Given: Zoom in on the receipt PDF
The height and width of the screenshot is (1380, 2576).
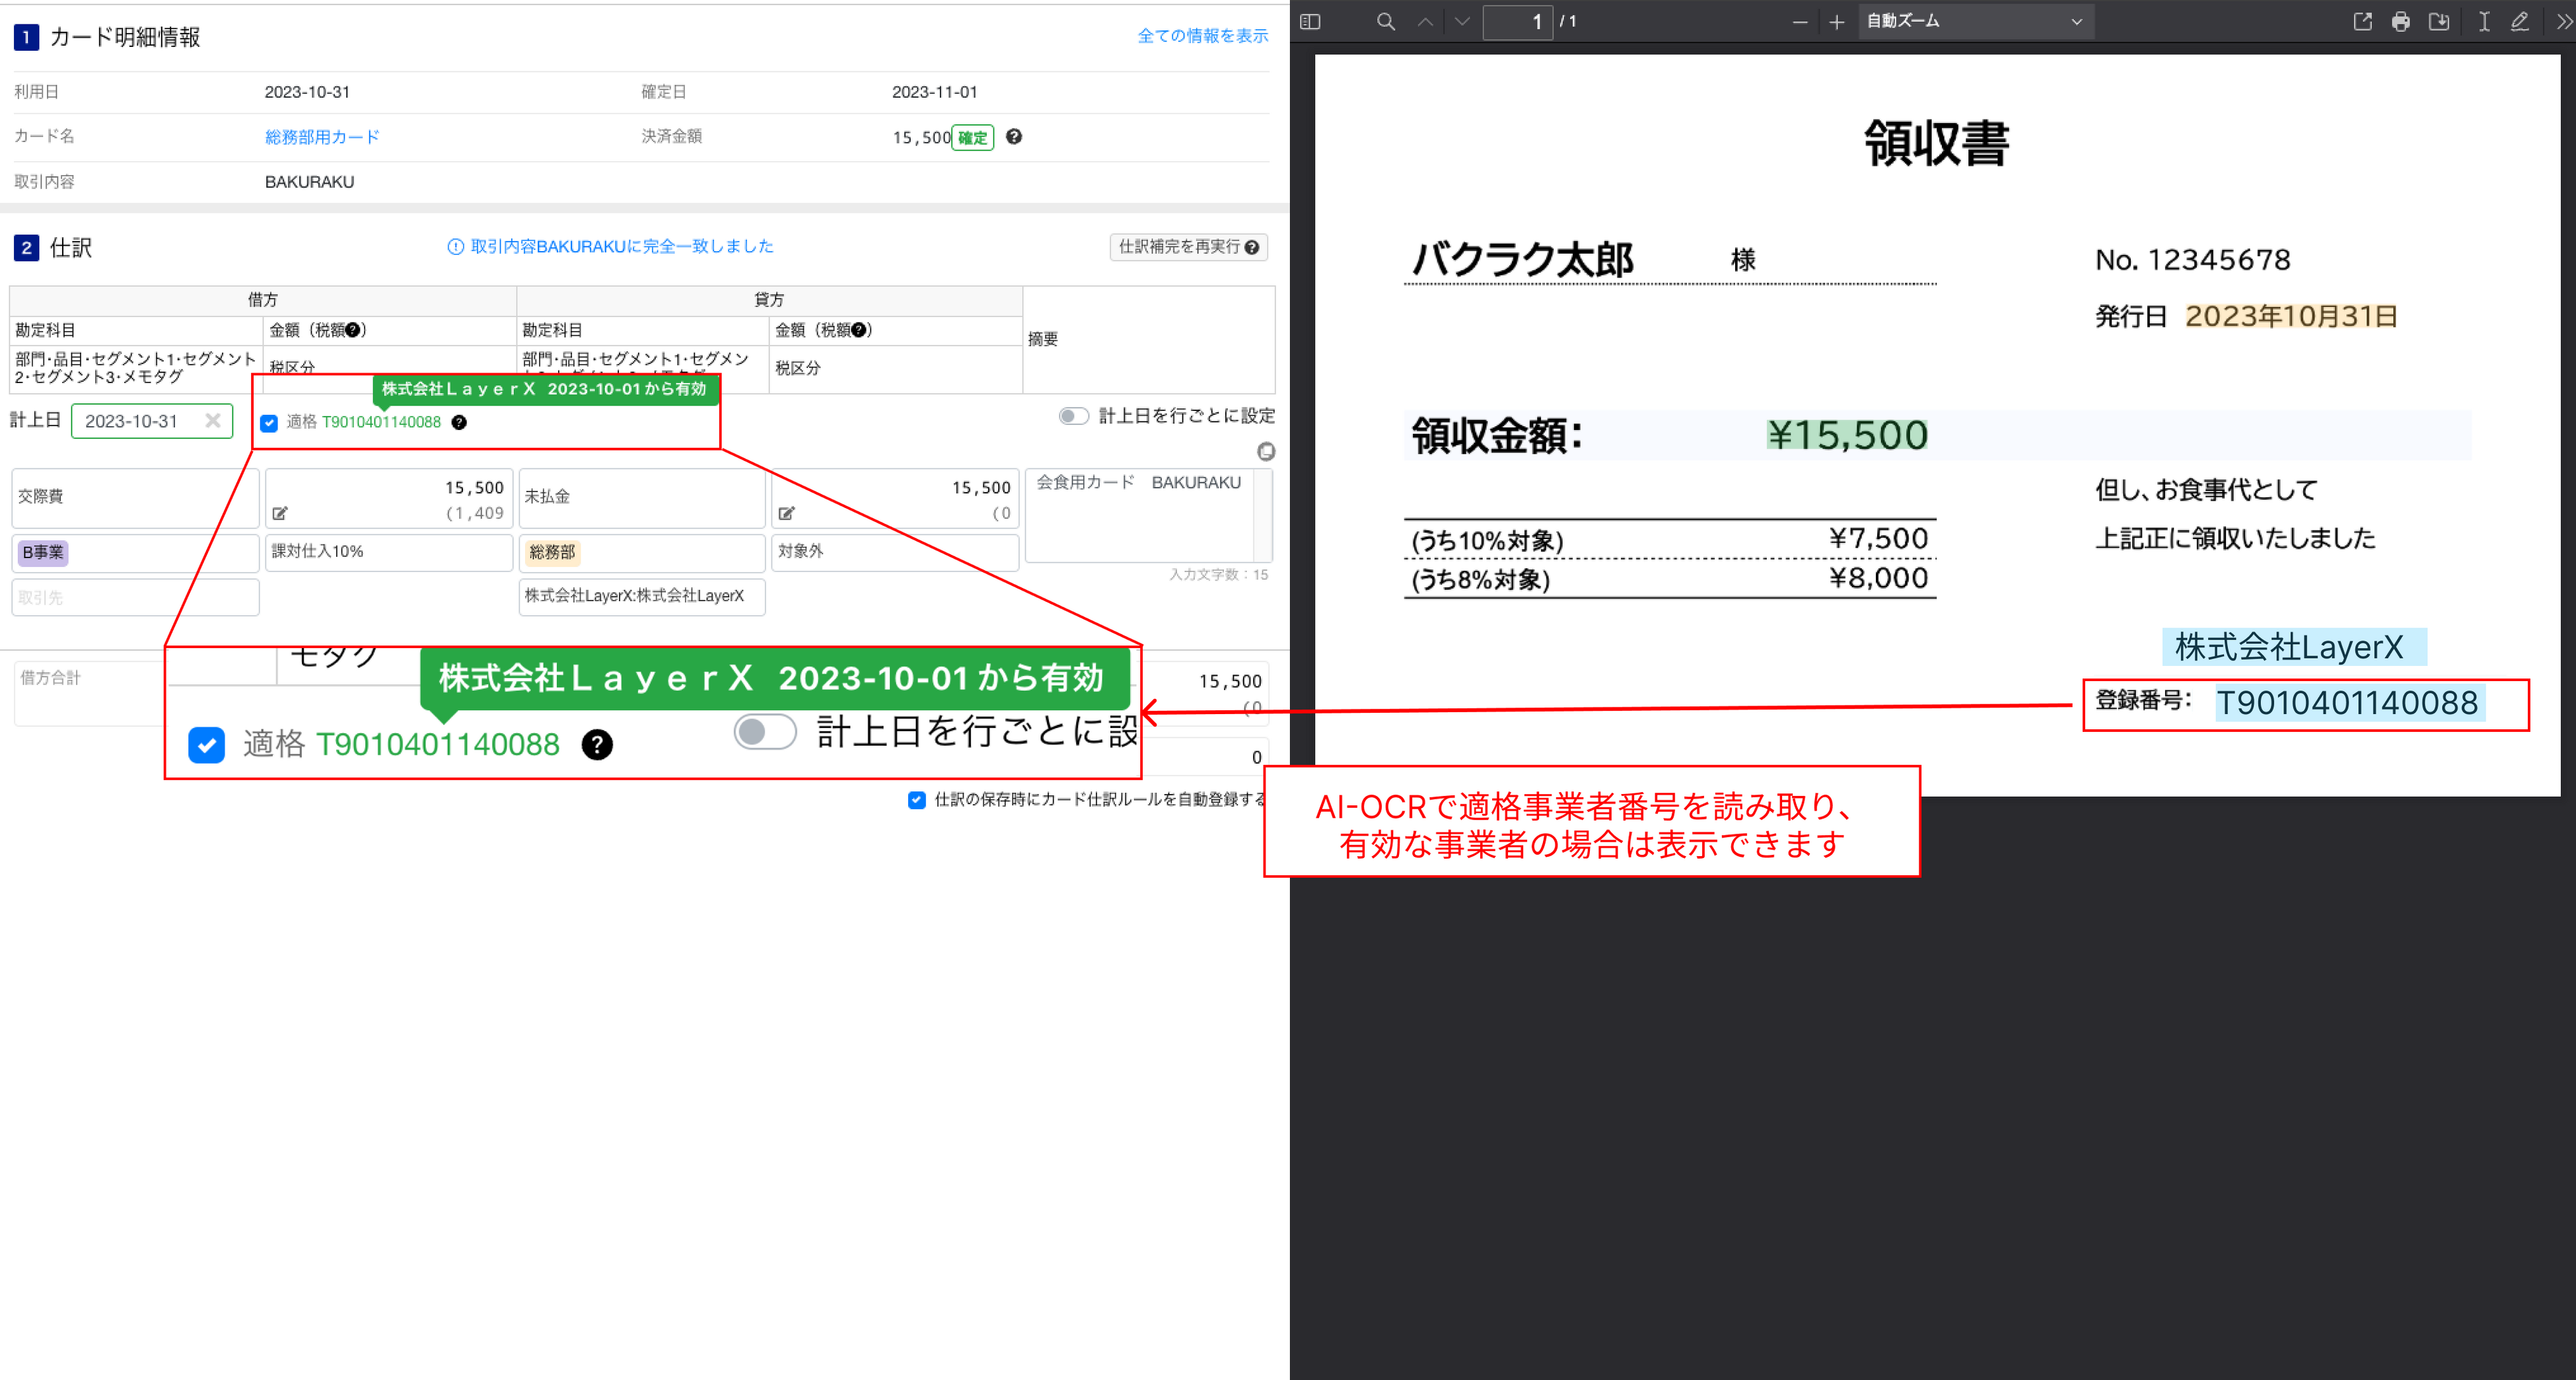Looking at the screenshot, I should point(1837,21).
